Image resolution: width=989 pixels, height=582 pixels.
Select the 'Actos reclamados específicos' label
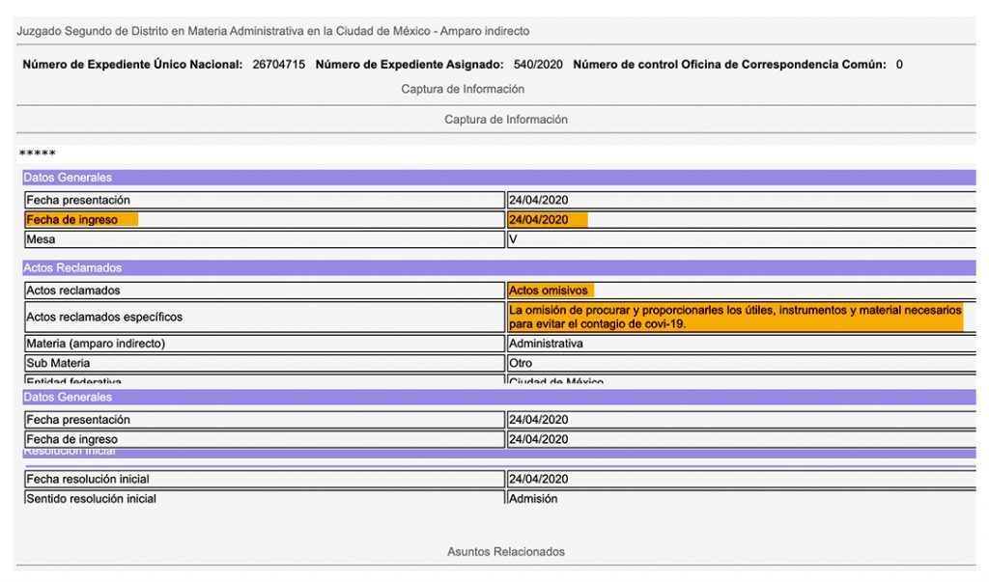click(104, 318)
